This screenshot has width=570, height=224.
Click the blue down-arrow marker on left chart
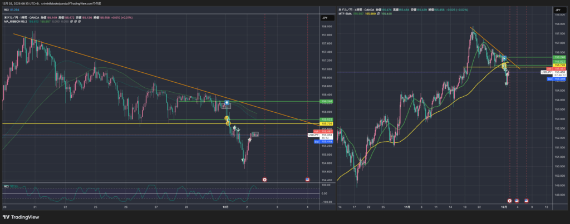pos(227,103)
